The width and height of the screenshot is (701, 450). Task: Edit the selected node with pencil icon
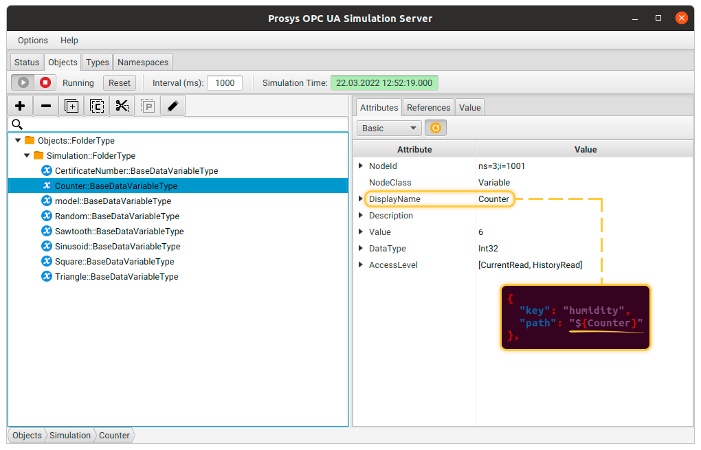pos(173,106)
